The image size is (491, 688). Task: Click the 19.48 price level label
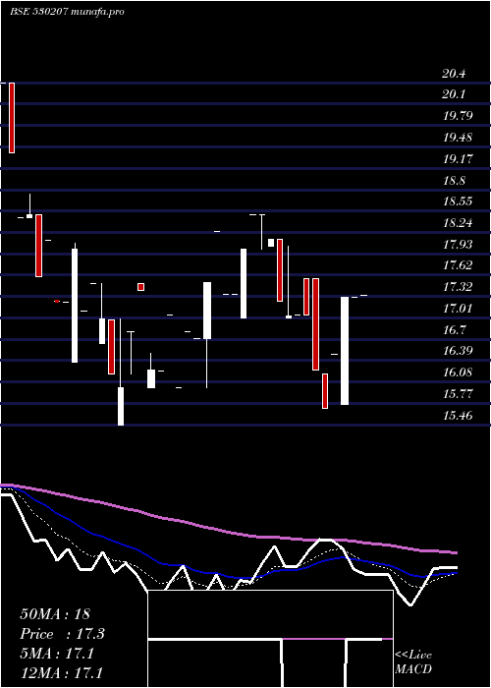click(x=458, y=138)
